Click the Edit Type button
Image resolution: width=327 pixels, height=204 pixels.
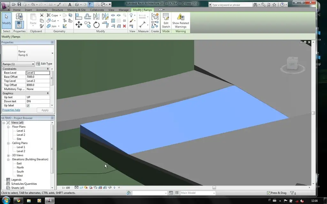44,64
